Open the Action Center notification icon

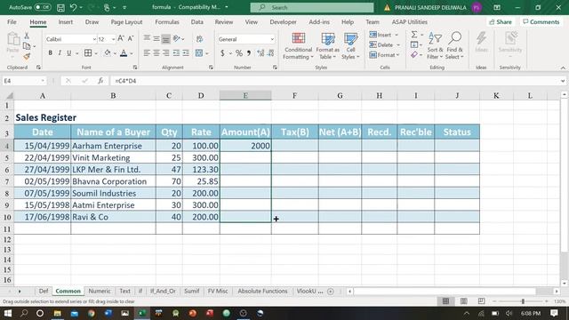pos(554,313)
